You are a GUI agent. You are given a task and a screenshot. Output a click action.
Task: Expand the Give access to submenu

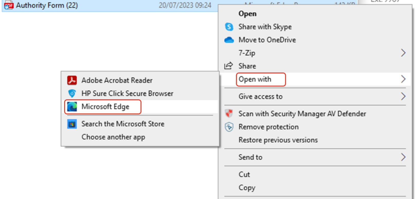[403, 96]
